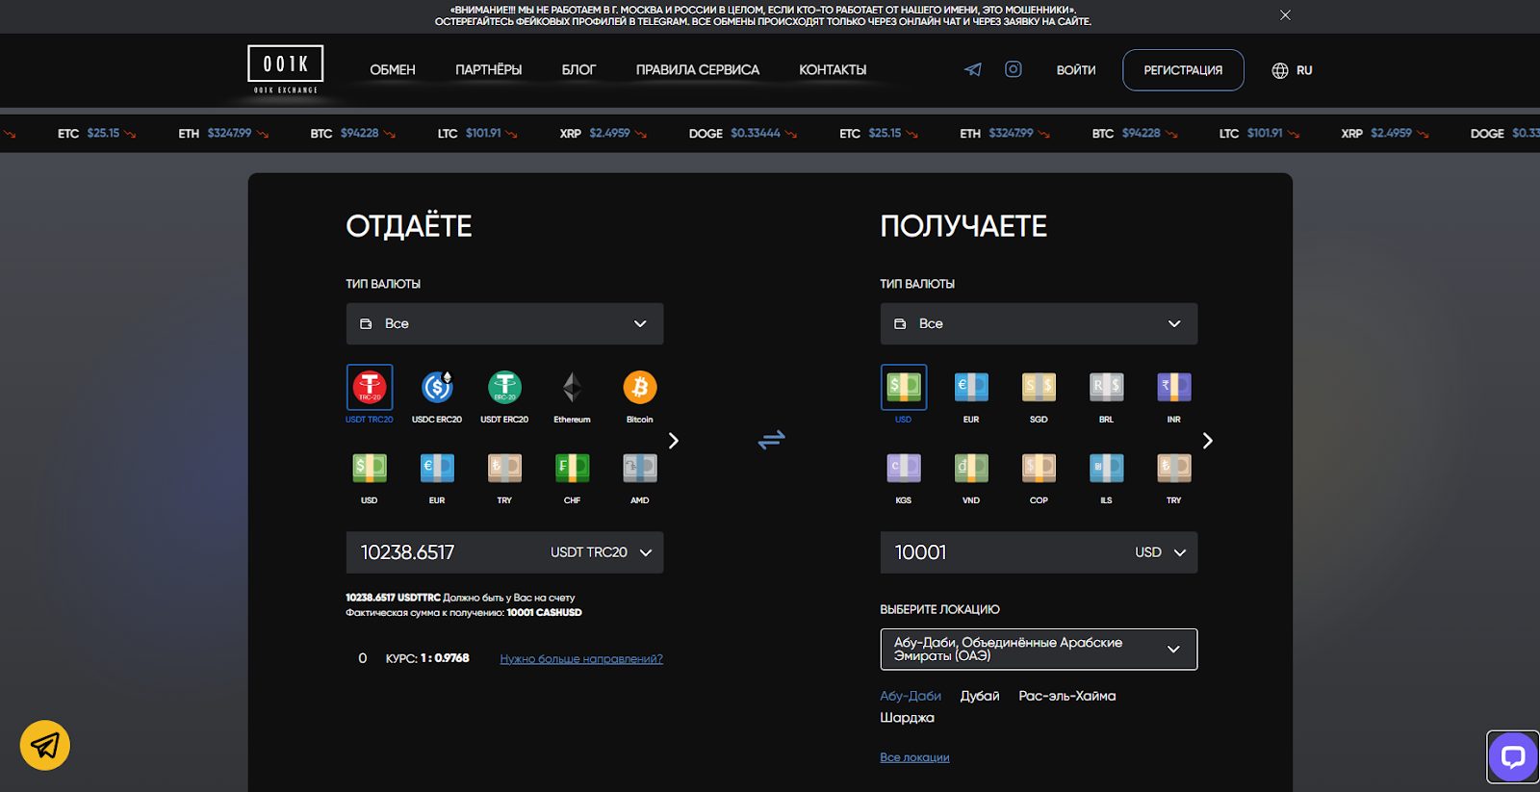Click the first BTC $94228 ticker entry
The image size is (1540, 792).
pyautogui.click(x=352, y=134)
